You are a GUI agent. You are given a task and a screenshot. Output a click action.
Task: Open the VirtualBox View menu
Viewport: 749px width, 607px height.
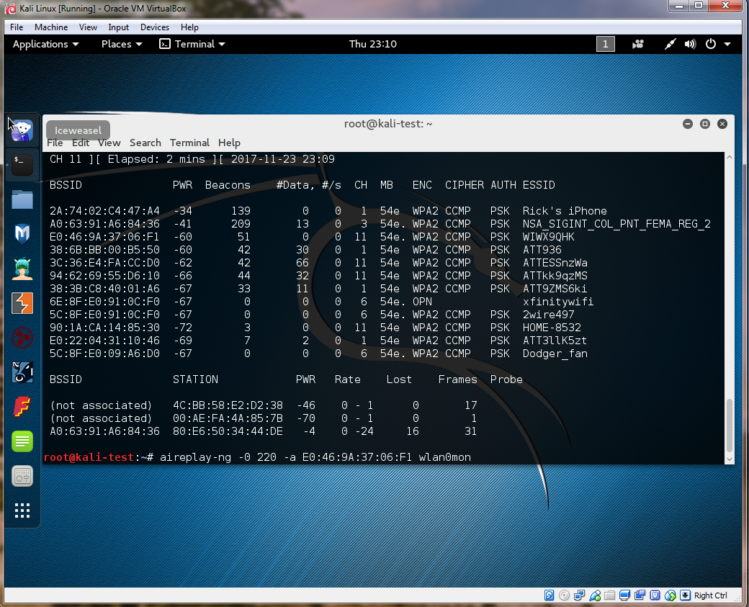[x=88, y=27]
